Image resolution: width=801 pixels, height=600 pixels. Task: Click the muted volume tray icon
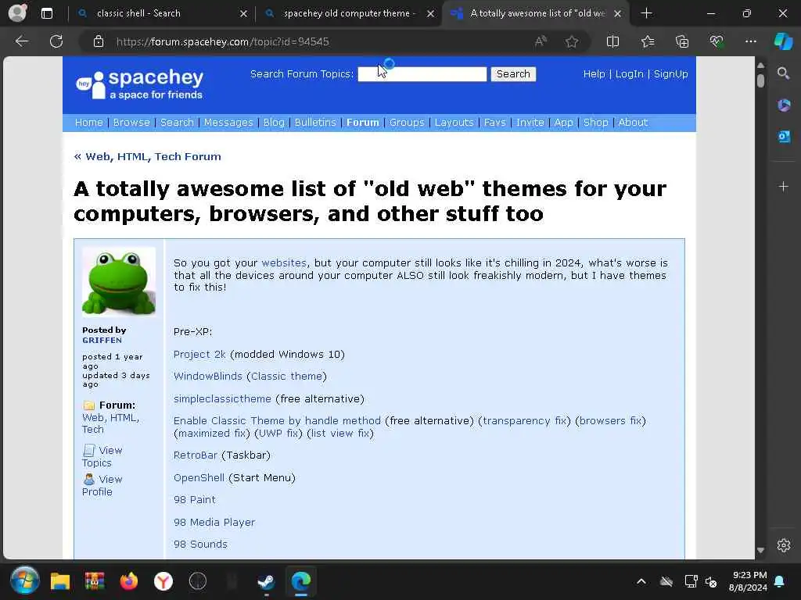pyautogui.click(x=711, y=581)
